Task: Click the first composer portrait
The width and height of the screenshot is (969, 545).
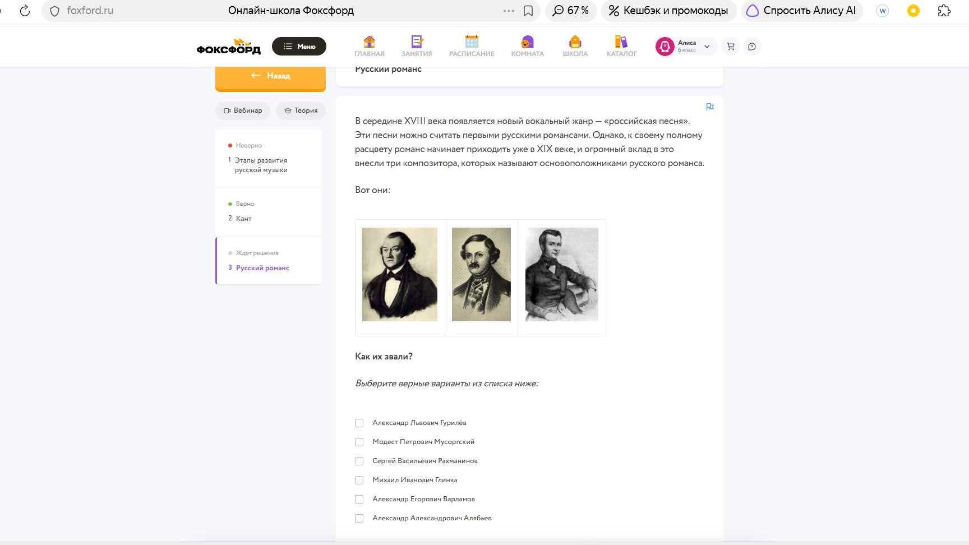Action: (x=400, y=274)
